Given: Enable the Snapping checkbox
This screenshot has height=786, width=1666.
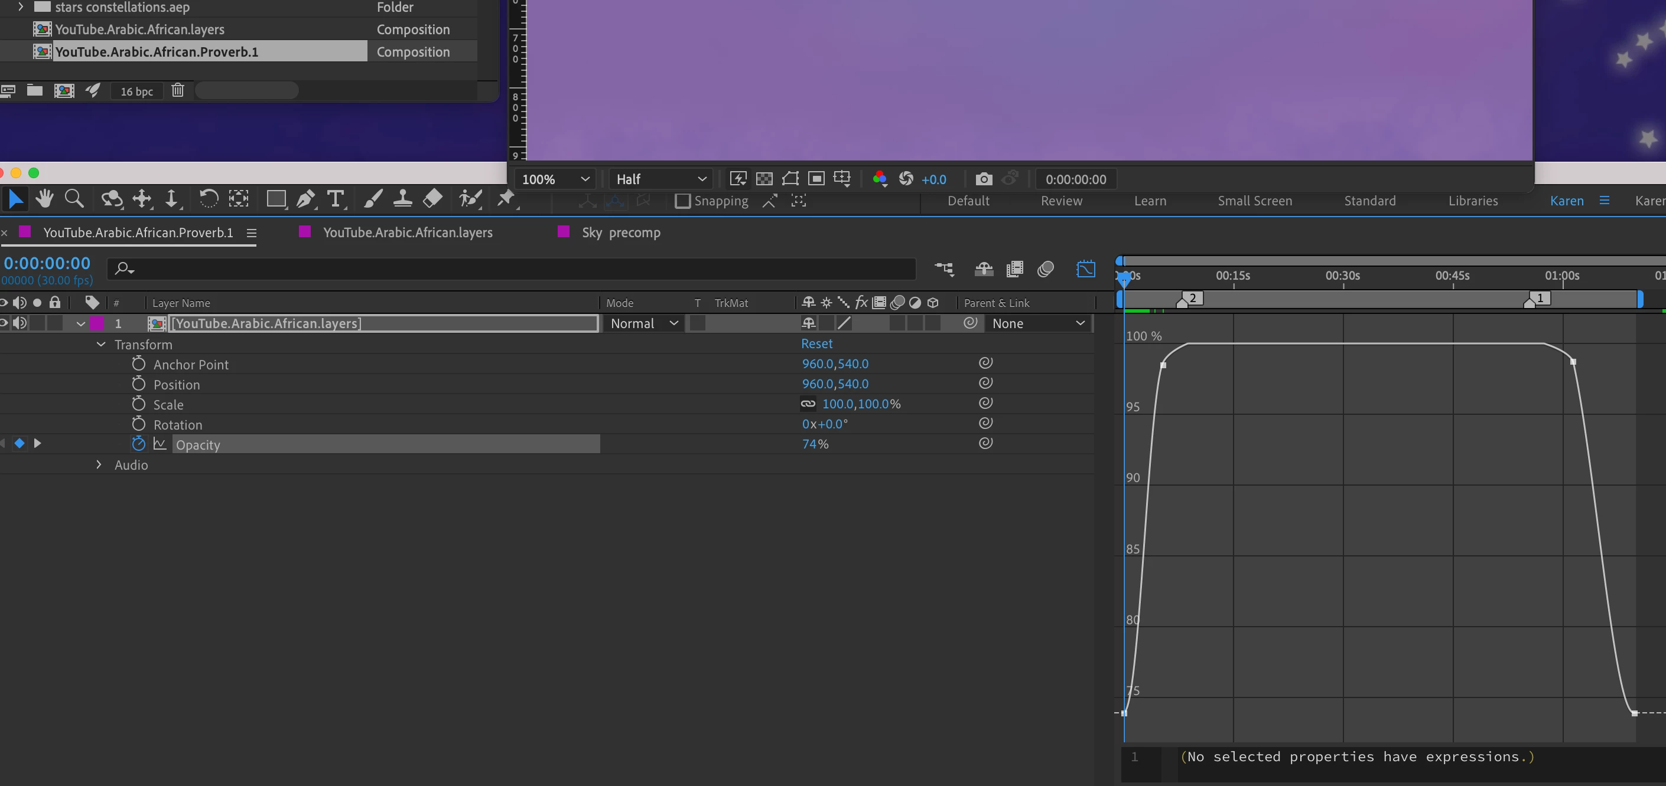Looking at the screenshot, I should 682,201.
